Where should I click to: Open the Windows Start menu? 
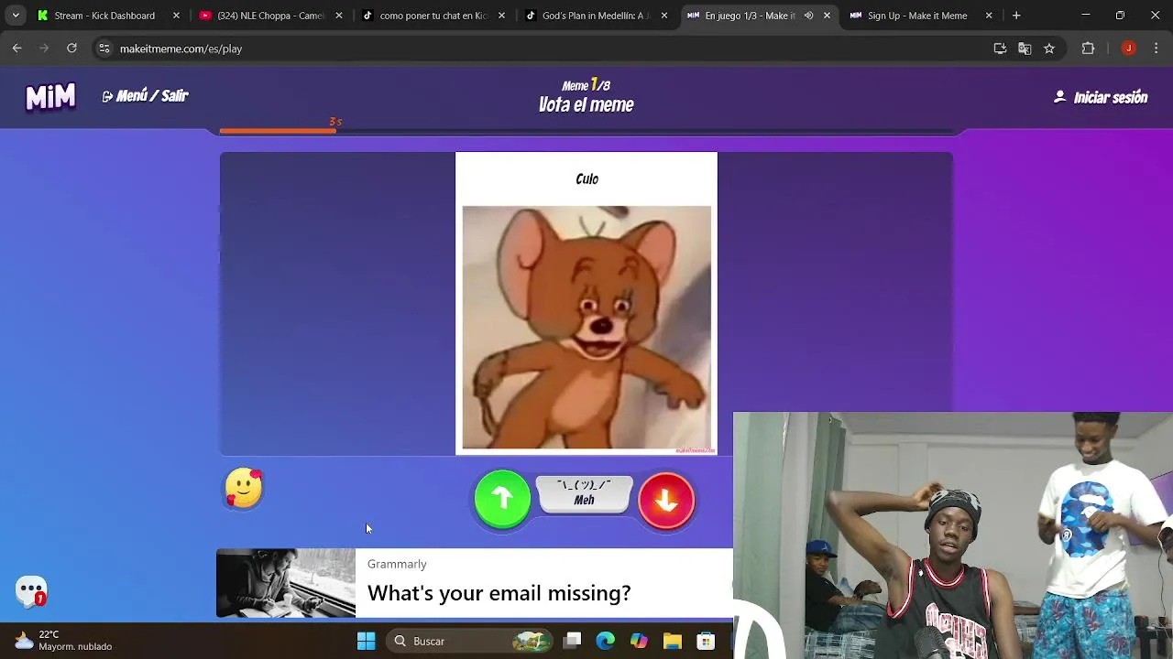click(x=366, y=641)
